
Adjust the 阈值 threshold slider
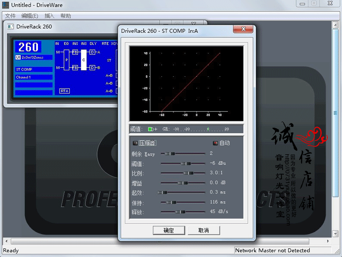pyautogui.click(x=186, y=163)
